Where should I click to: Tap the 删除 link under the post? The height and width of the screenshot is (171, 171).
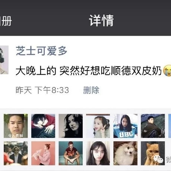click(x=91, y=90)
